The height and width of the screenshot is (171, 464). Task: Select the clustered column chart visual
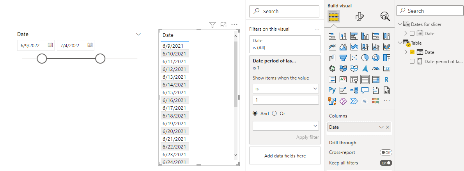365,36
